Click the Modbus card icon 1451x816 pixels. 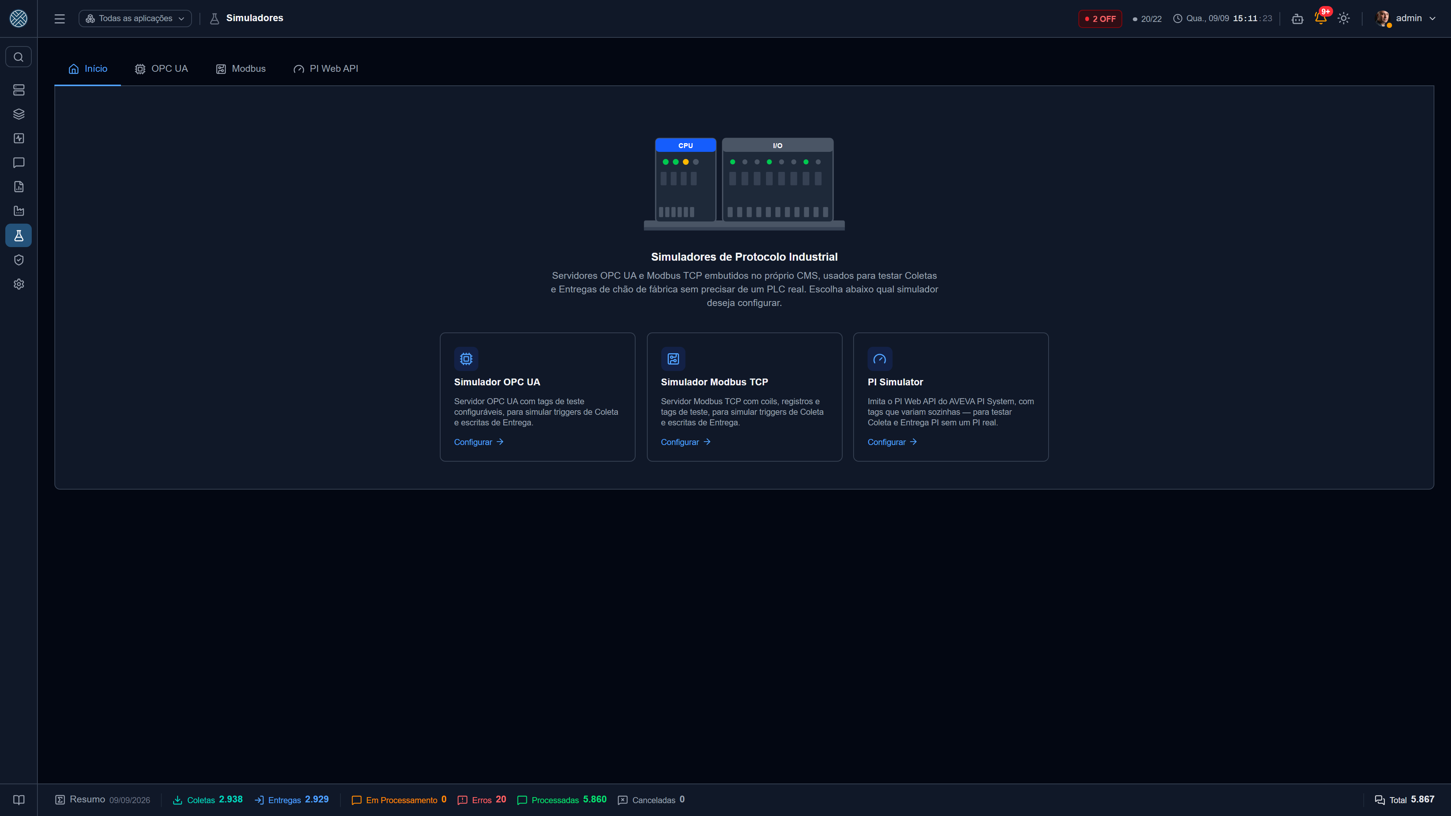673,359
